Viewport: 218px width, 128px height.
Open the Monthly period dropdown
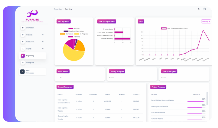[206, 21]
